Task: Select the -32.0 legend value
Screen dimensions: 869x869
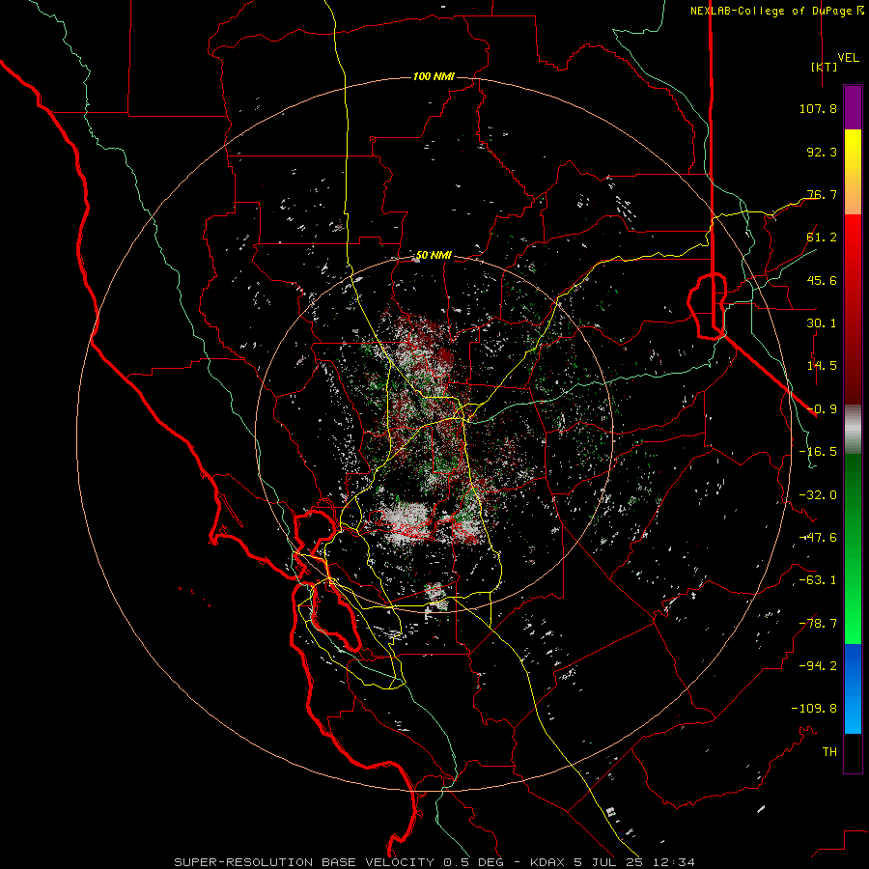Action: coord(818,495)
